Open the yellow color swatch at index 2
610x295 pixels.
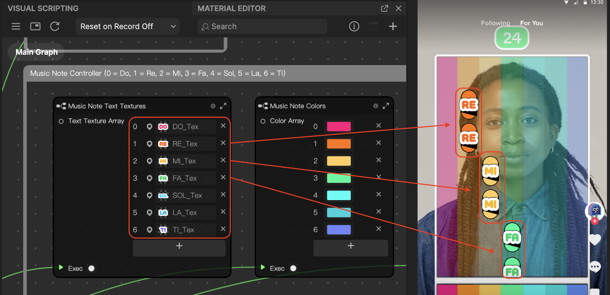click(339, 161)
